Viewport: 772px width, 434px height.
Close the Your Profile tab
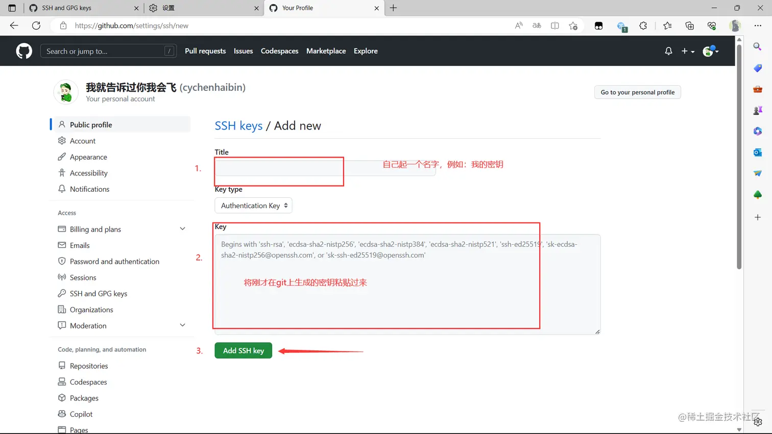point(377,8)
